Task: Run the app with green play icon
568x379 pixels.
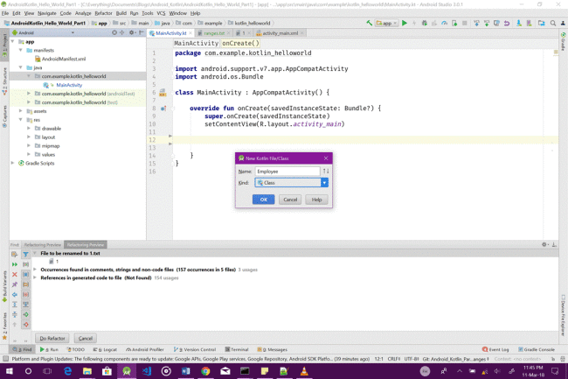Action: click(405, 23)
